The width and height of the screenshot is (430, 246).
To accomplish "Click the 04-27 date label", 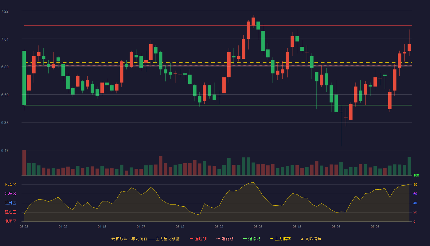I will (141, 227).
